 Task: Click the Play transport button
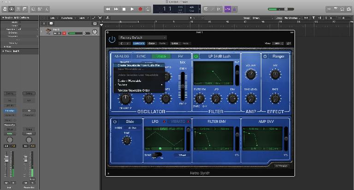point(132,9)
